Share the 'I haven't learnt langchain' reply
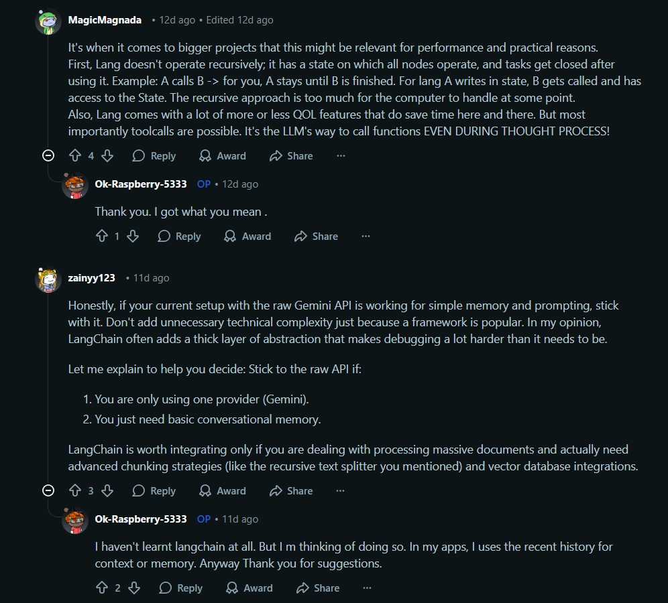This screenshot has height=603, width=668. 317,588
